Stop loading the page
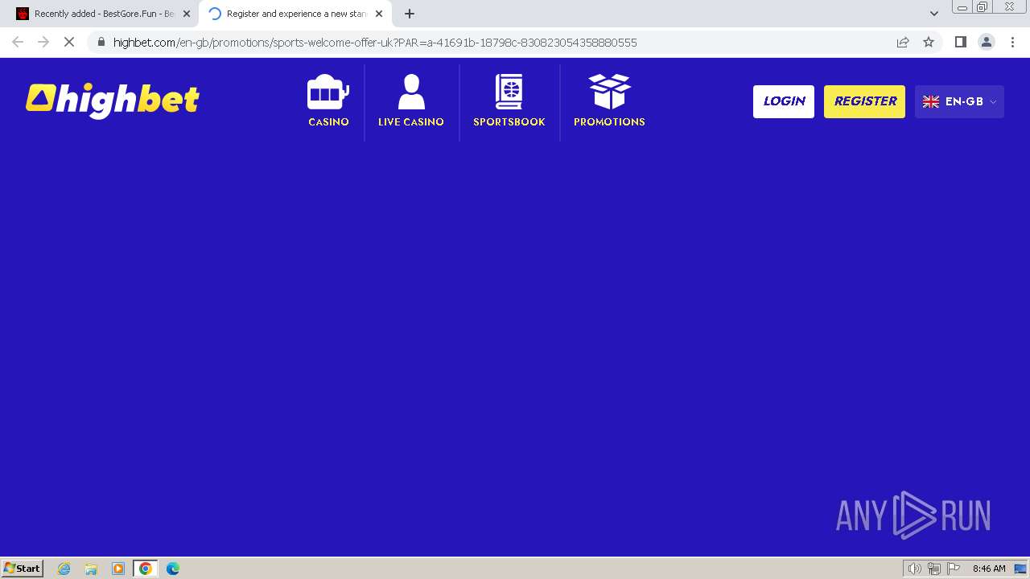The height and width of the screenshot is (579, 1030). coord(69,42)
